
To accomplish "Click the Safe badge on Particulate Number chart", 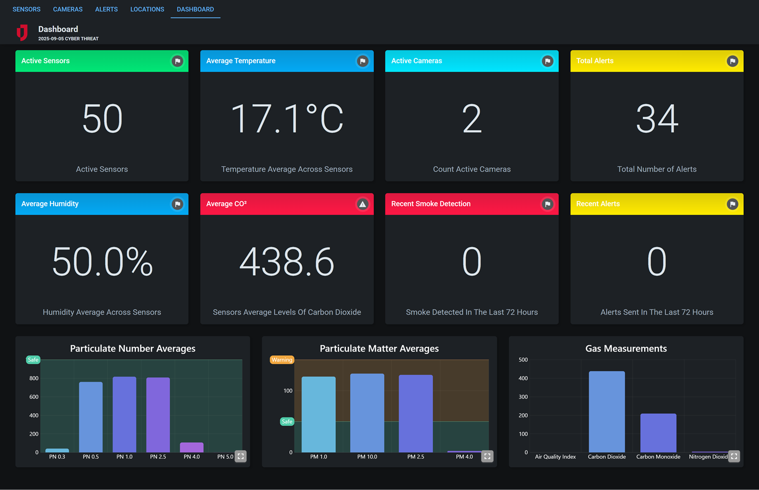I will coord(33,359).
